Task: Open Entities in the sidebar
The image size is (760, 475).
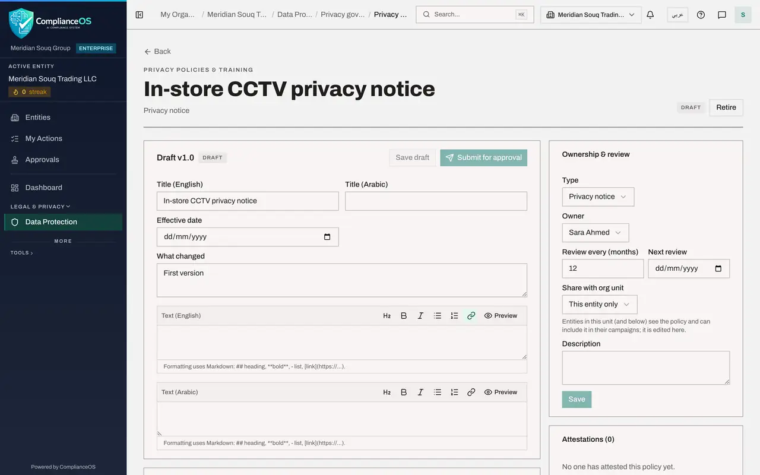Action: (63, 118)
